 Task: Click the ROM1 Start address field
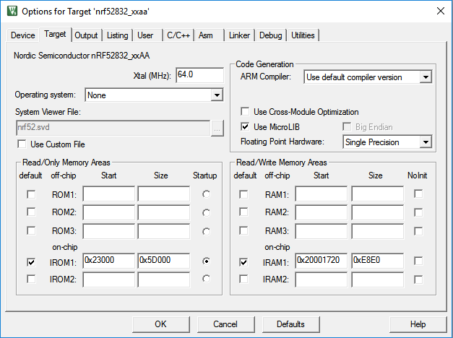[x=108, y=194]
